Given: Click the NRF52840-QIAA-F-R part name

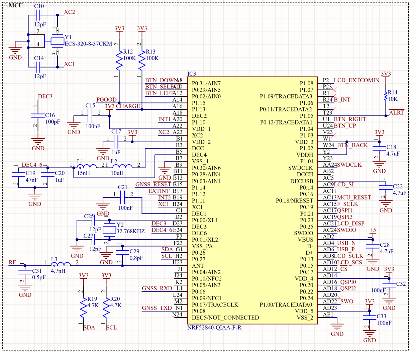Looking at the screenshot, I should click(214, 327).
